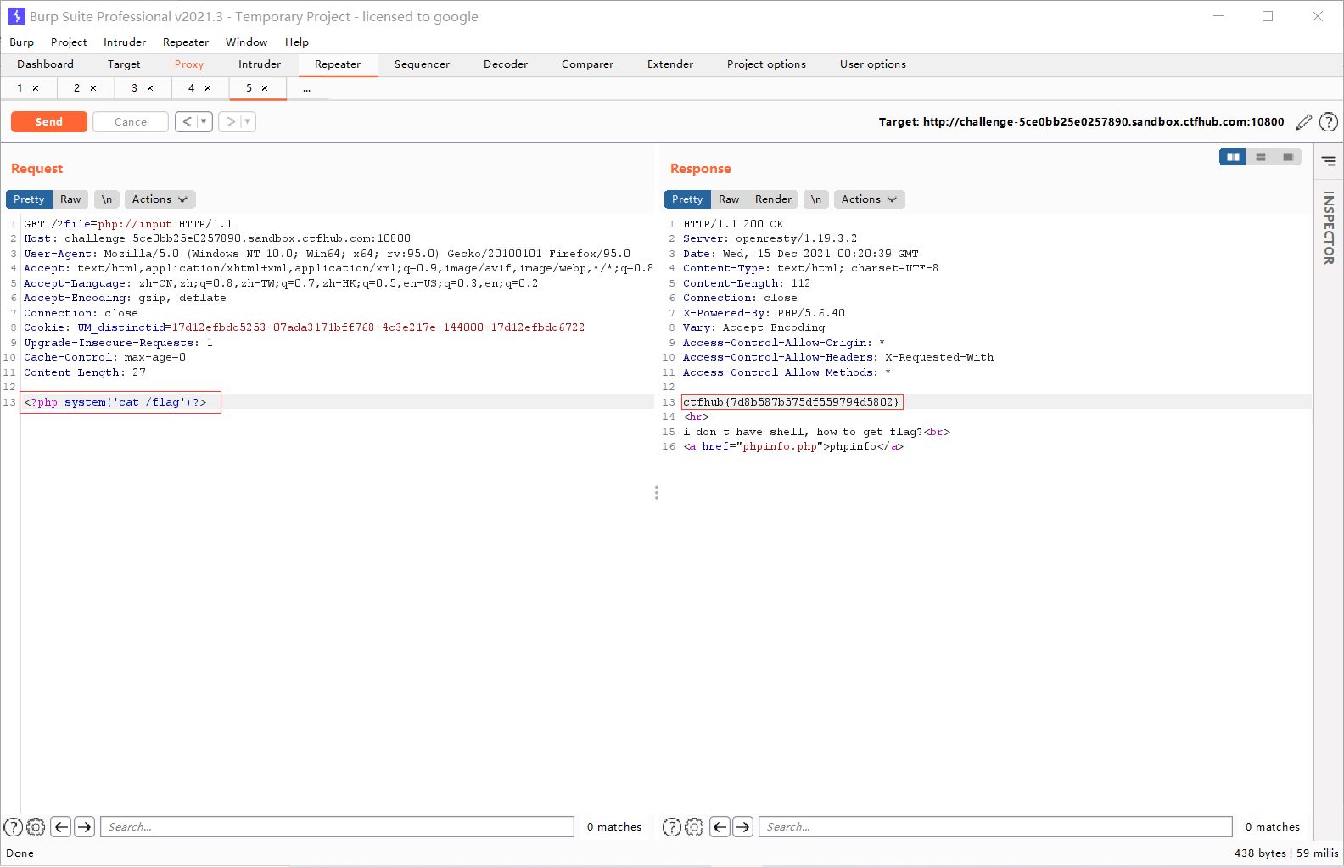Screen dimensions: 1344x867
Task: Open request search settings gear
Action: (36, 827)
